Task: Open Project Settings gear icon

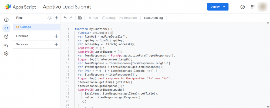Action: point(6,53)
